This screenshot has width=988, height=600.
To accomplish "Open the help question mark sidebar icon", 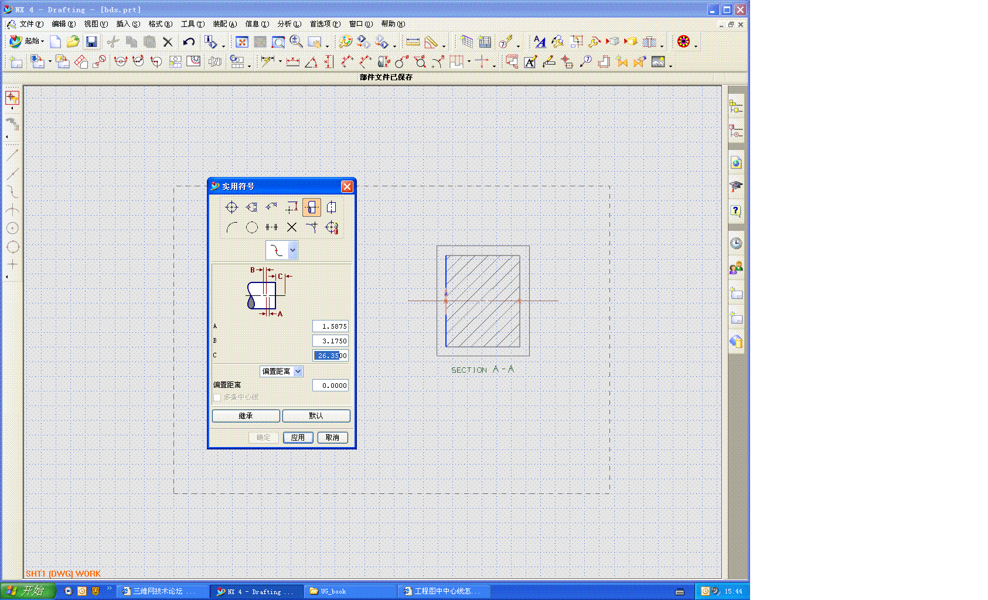I will [736, 211].
